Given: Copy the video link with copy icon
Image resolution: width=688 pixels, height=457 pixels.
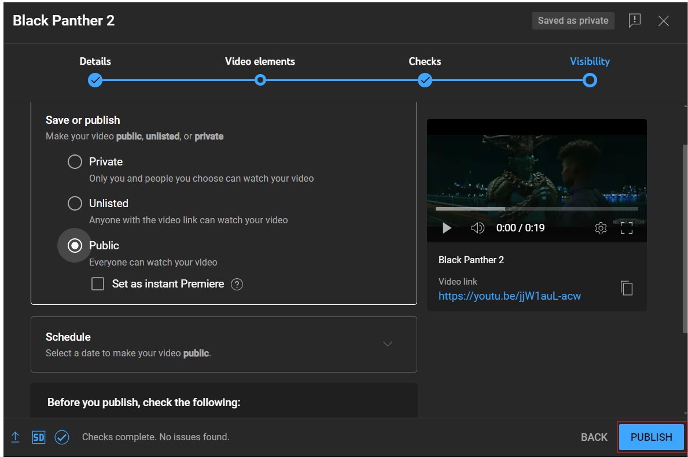Looking at the screenshot, I should click(627, 288).
